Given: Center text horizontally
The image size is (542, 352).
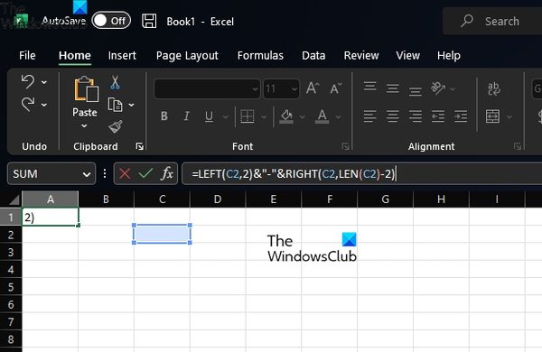Looking at the screenshot, I should pos(393,116).
